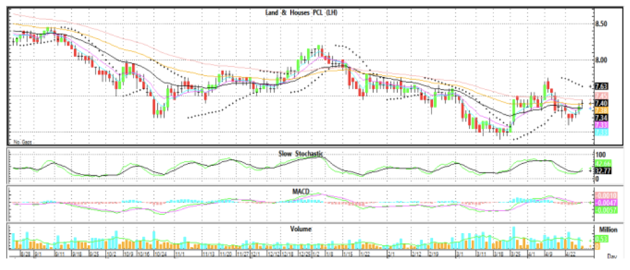The height and width of the screenshot is (270, 630).
Task: Click the Day timeframe label
Action: tap(612, 256)
